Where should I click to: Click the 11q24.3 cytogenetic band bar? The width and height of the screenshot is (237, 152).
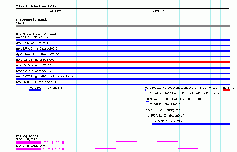click(122, 26)
